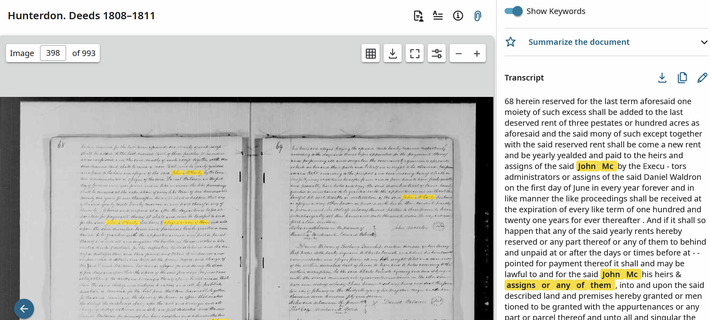Zoom out with the minus button
Image resolution: width=710 pixels, height=320 pixels.
pyautogui.click(x=459, y=53)
